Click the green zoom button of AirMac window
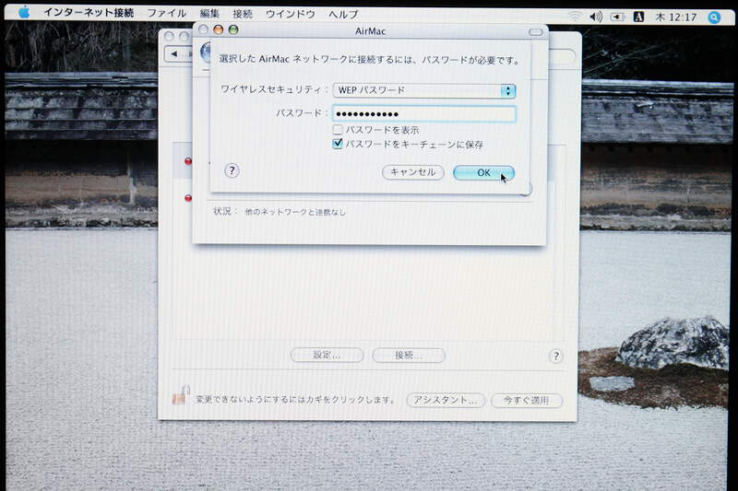Screen dimensions: 738x491 click(233, 29)
